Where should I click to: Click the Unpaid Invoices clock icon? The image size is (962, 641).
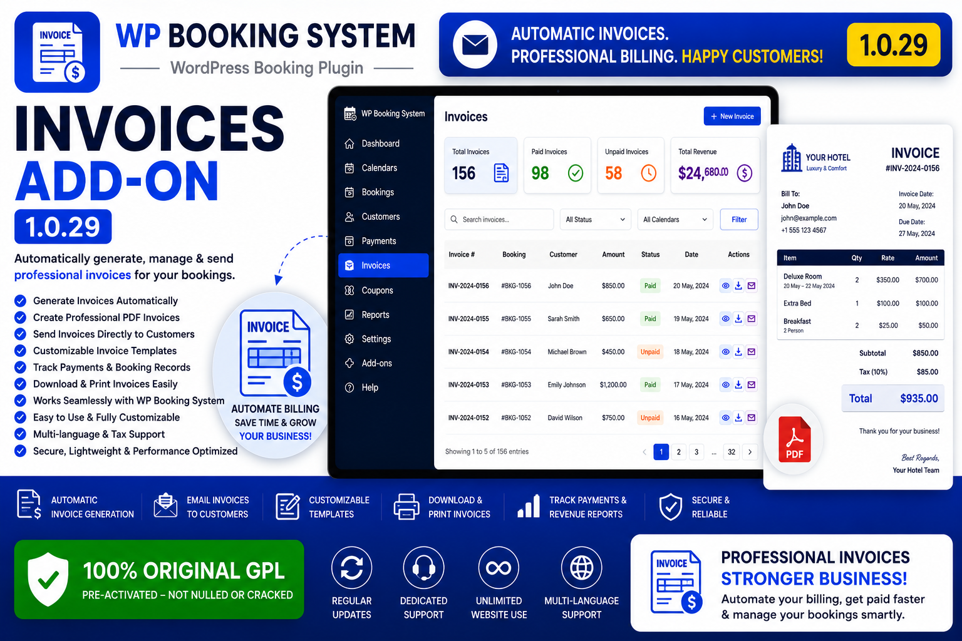(649, 173)
